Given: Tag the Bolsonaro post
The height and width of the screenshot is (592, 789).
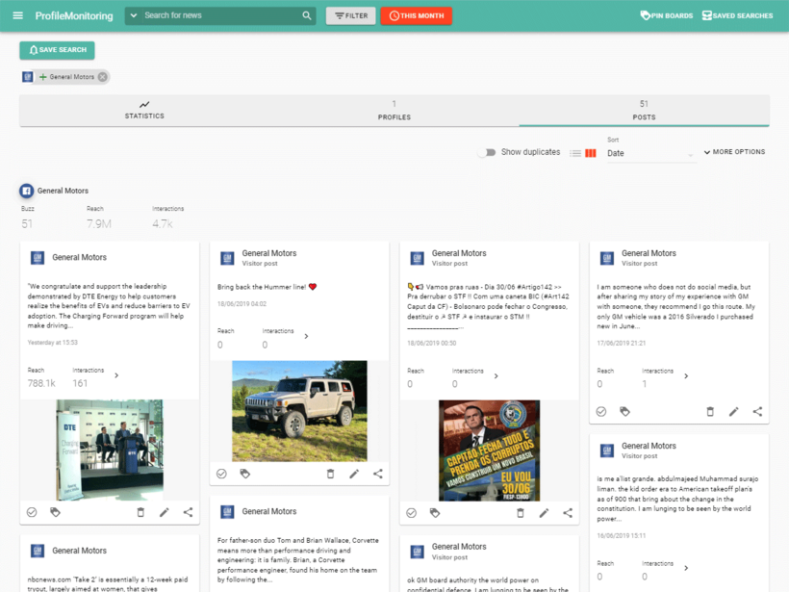Looking at the screenshot, I should point(435,513).
